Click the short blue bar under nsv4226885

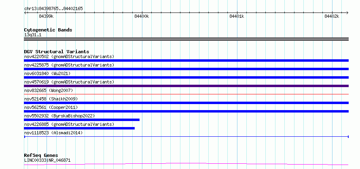79,128
